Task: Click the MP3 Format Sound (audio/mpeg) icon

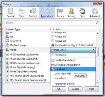Action: 8,76
